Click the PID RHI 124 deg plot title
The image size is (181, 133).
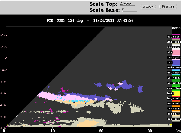tap(90, 21)
